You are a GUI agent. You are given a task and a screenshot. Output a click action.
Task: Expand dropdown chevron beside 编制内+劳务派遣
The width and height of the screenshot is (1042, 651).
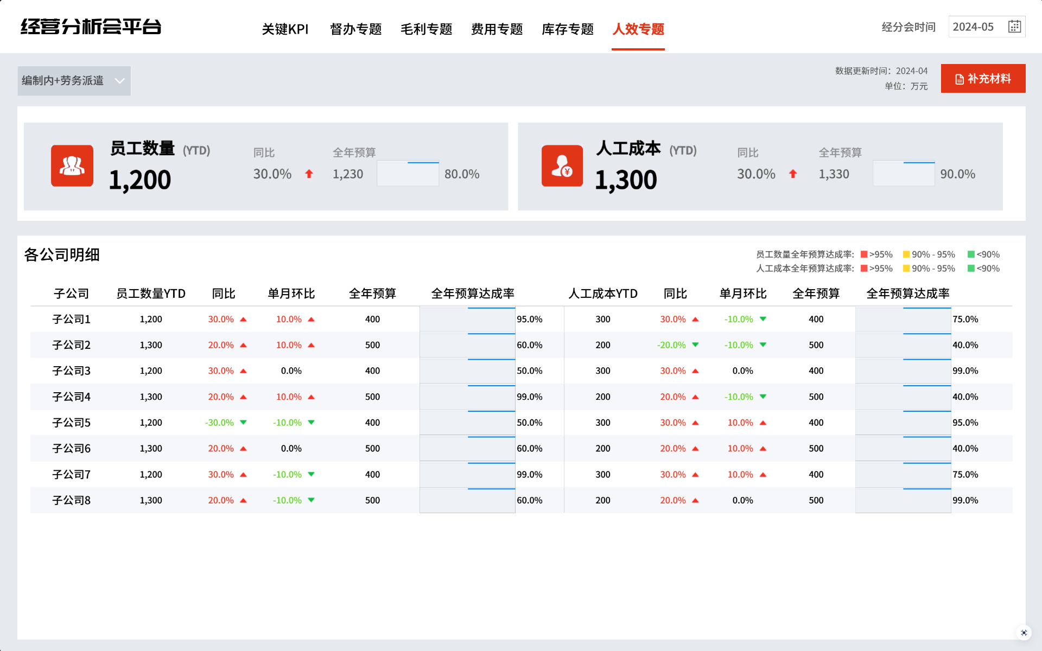(119, 81)
